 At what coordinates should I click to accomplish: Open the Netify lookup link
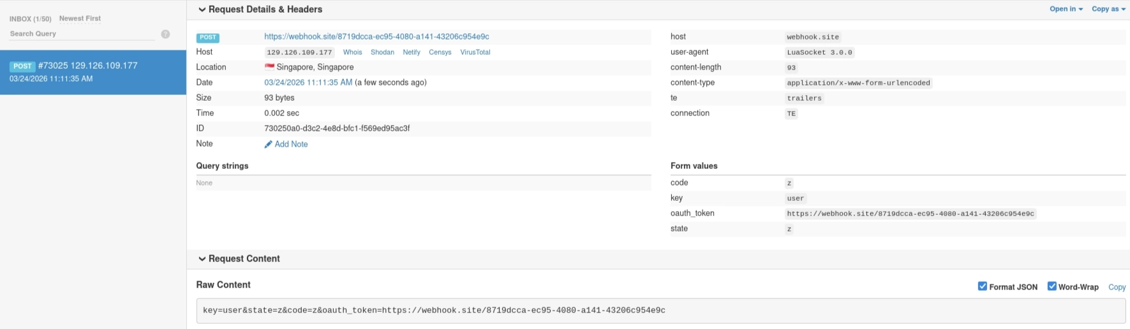tap(412, 52)
